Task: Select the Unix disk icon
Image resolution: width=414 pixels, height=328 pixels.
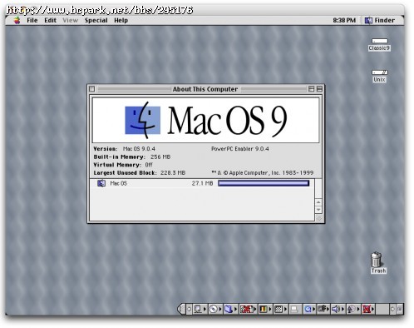Action: pyautogui.click(x=379, y=76)
